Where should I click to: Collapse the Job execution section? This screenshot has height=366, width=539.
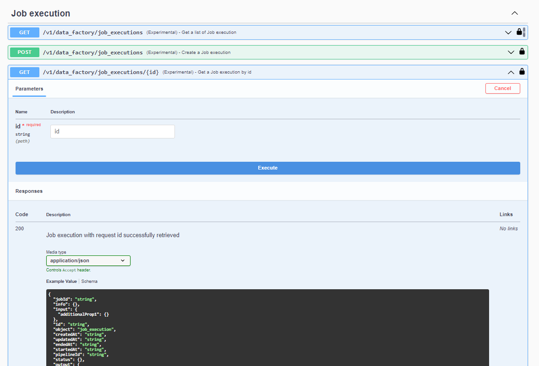[x=514, y=13]
